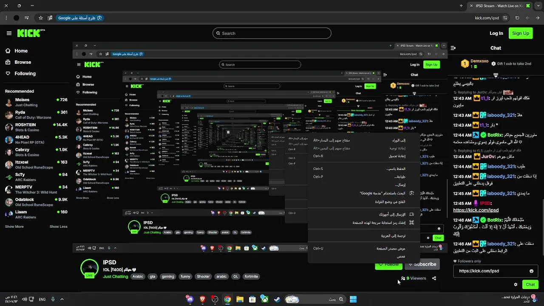Click the browser back arrow button
The height and width of the screenshot is (306, 544).
point(537,18)
